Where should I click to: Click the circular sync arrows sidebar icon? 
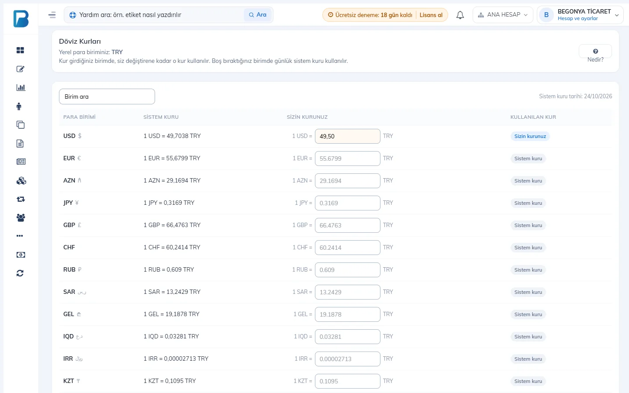coord(20,273)
